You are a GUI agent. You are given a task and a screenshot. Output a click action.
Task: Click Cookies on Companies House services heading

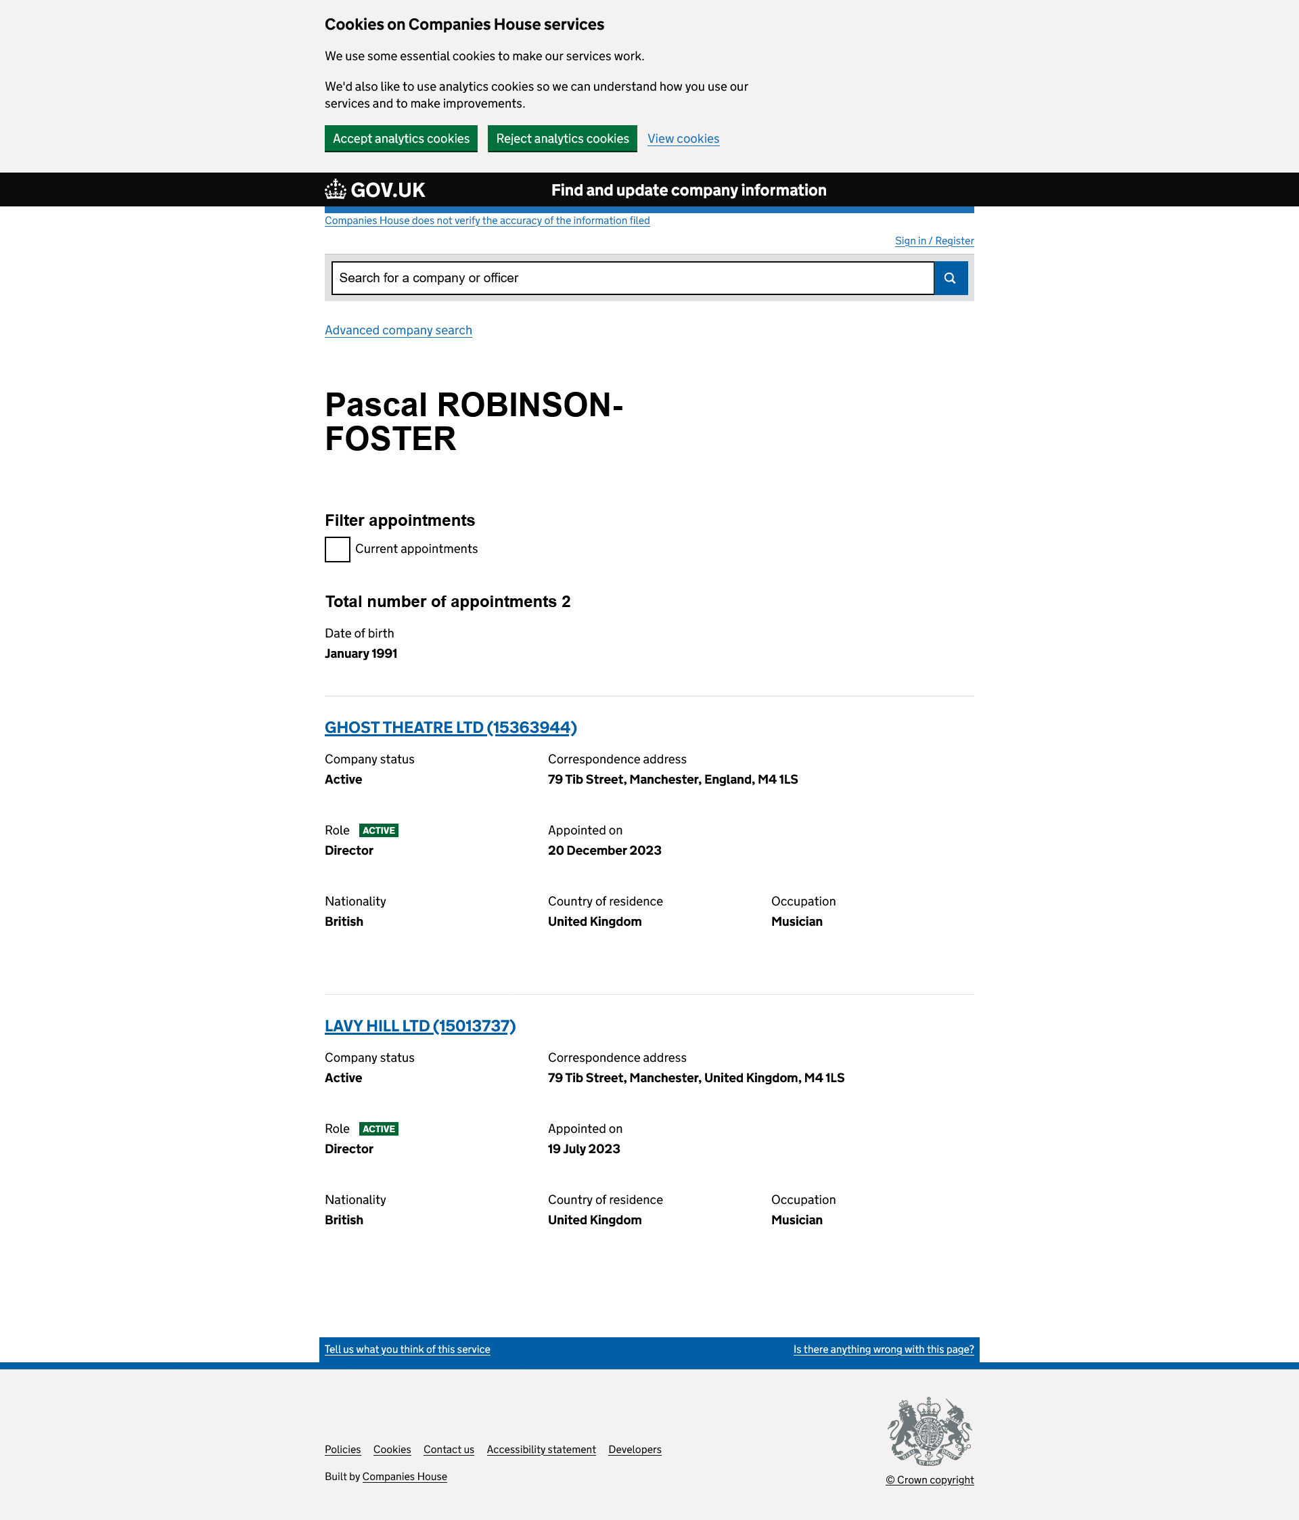pos(464,24)
